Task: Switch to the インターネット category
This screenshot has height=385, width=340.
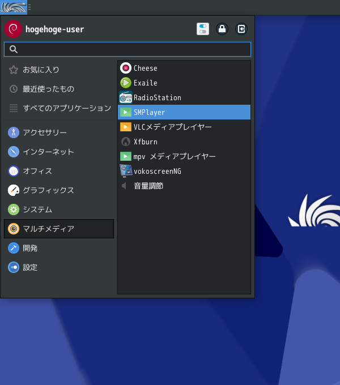Action: click(x=59, y=152)
